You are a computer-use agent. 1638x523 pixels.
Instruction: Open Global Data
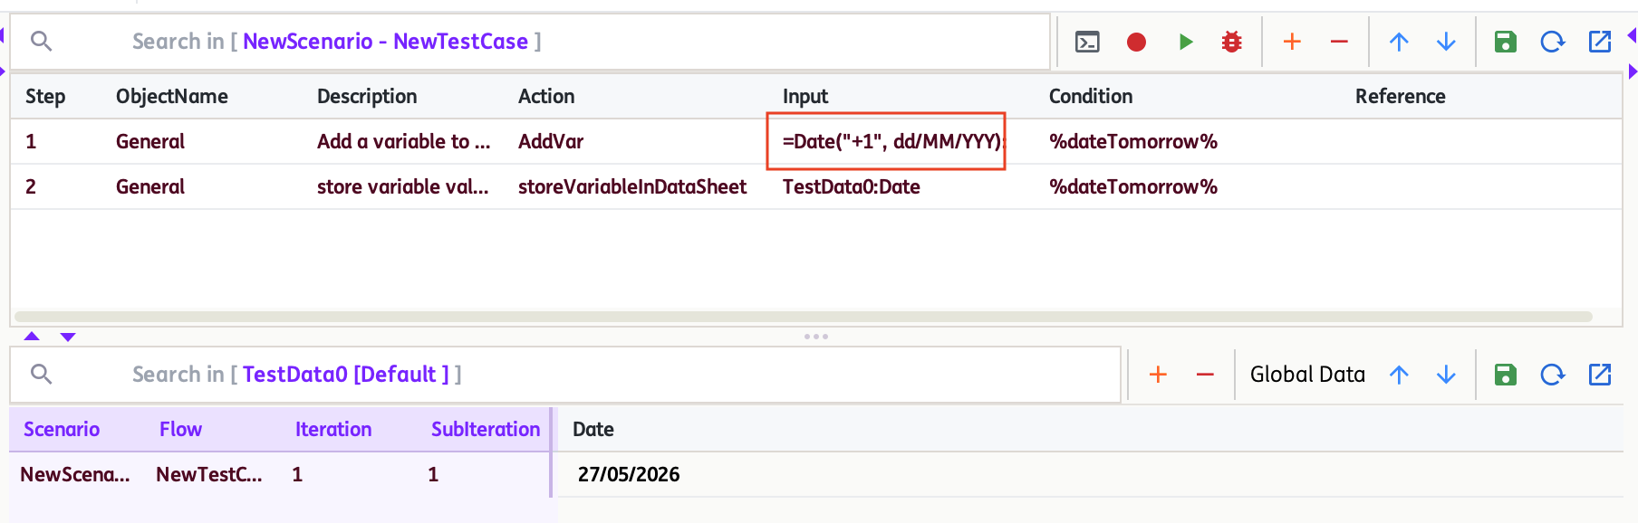click(x=1307, y=375)
